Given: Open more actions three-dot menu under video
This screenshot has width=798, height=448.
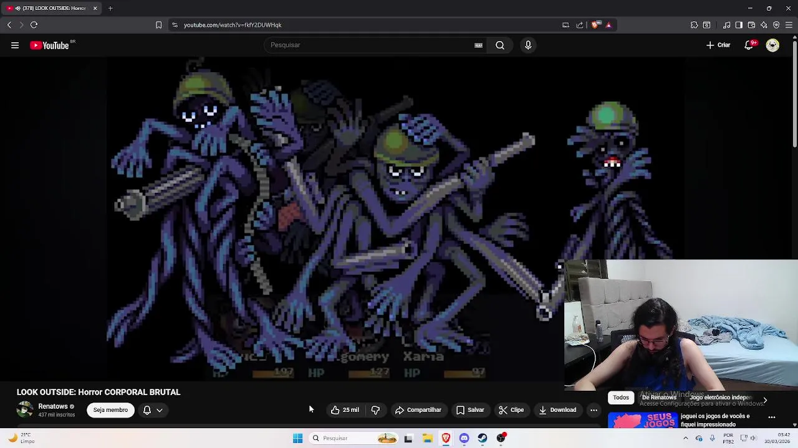Looking at the screenshot, I should click(x=594, y=410).
